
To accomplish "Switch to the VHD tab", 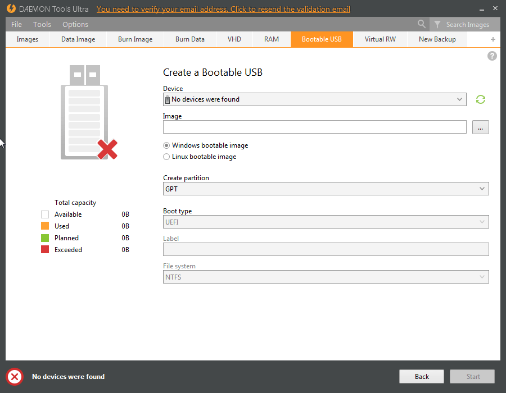I will (x=234, y=39).
